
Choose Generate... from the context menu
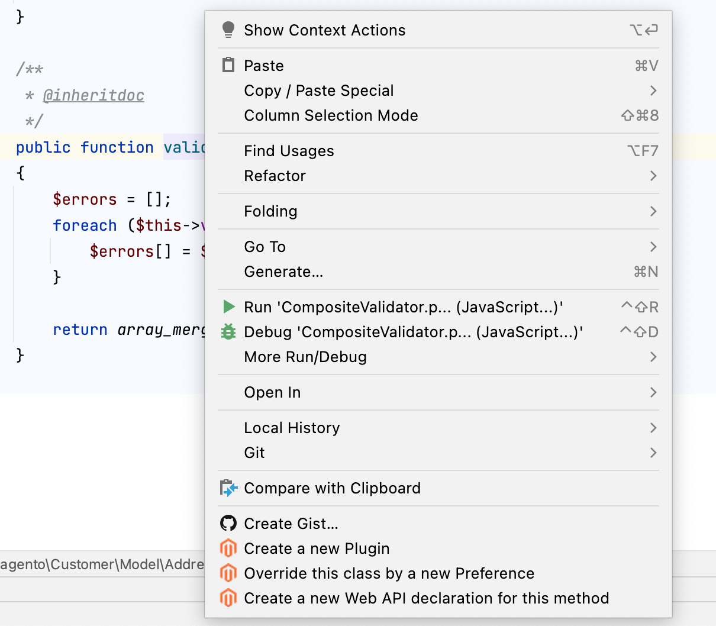point(283,272)
